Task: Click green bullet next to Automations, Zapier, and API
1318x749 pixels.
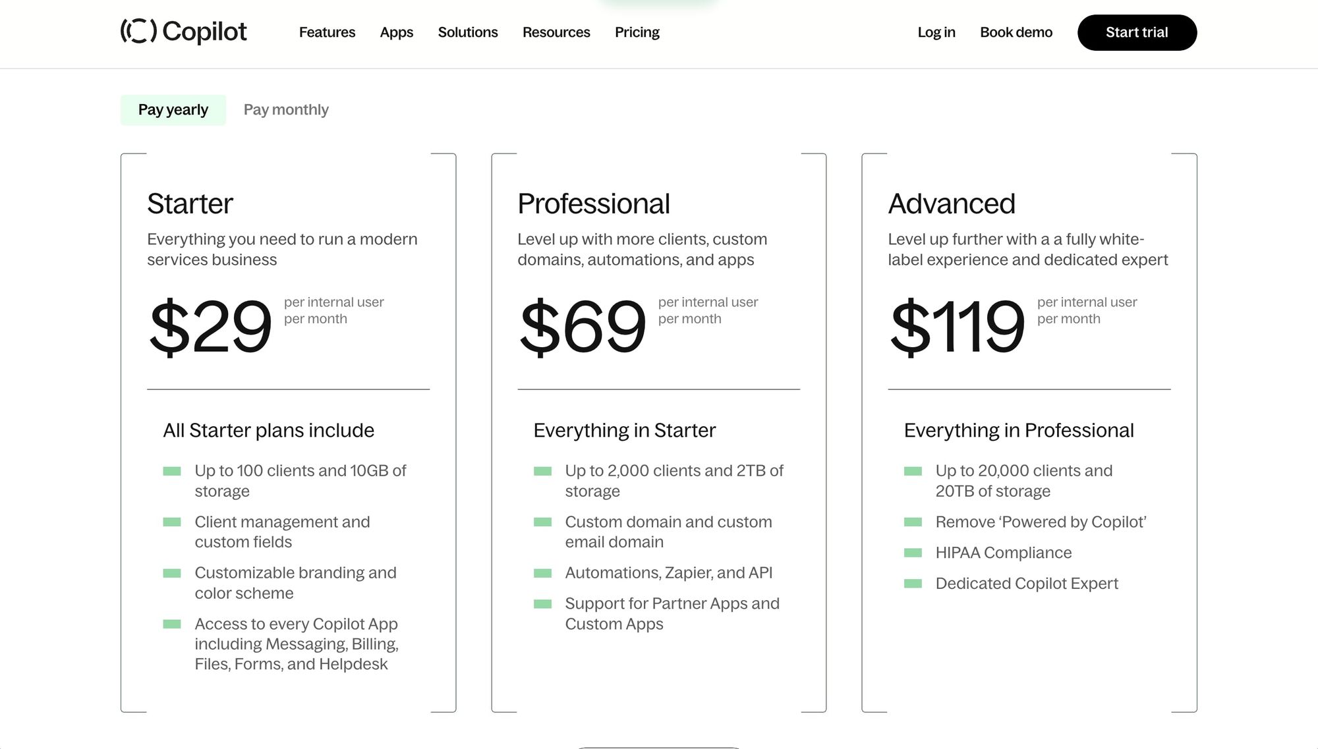Action: tap(542, 573)
